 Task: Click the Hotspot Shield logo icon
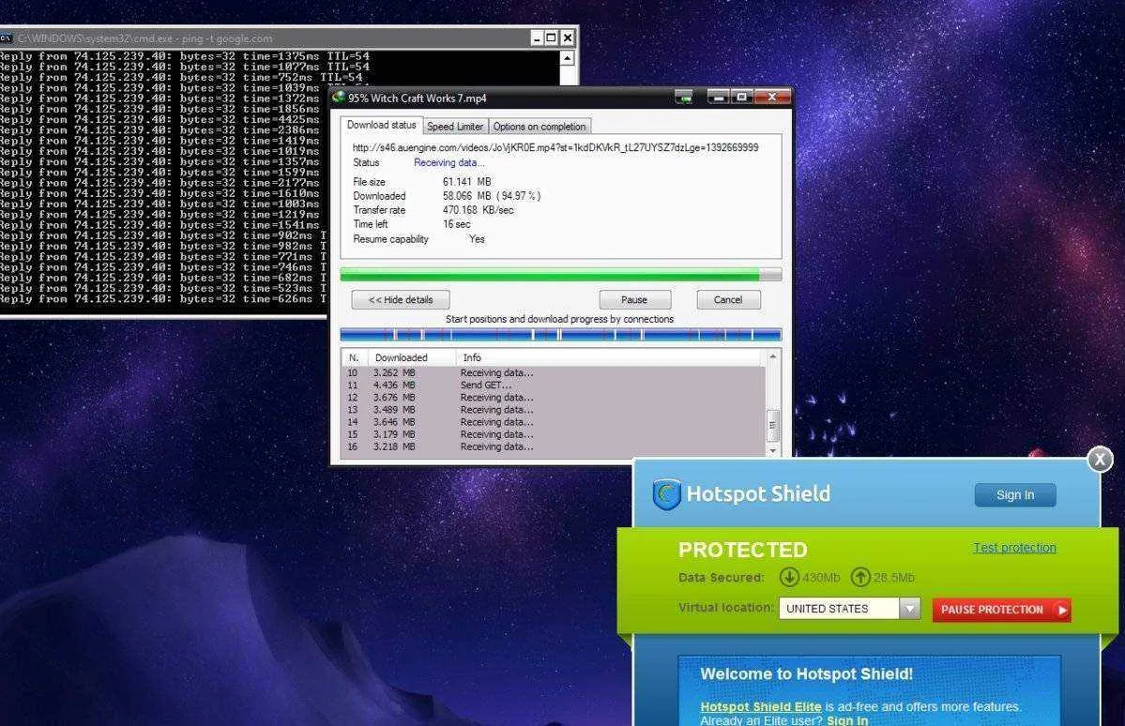point(666,494)
